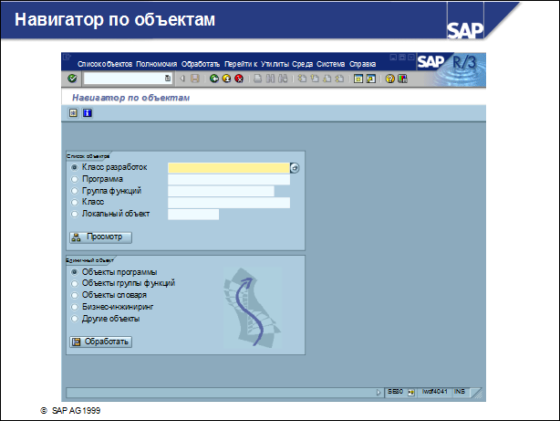Open the command field dropdown in toolbar
The image size is (560, 421).
167,79
